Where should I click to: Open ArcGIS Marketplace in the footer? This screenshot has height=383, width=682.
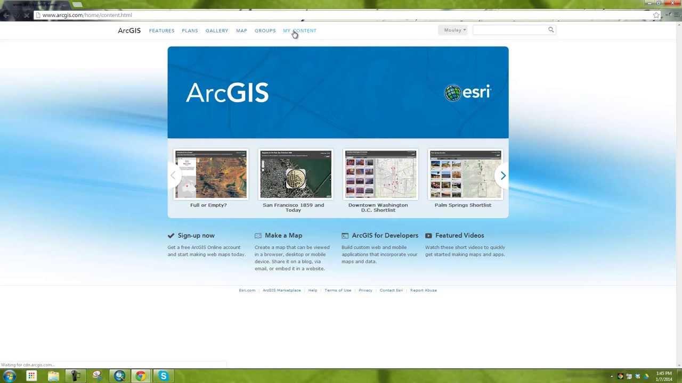(281, 290)
